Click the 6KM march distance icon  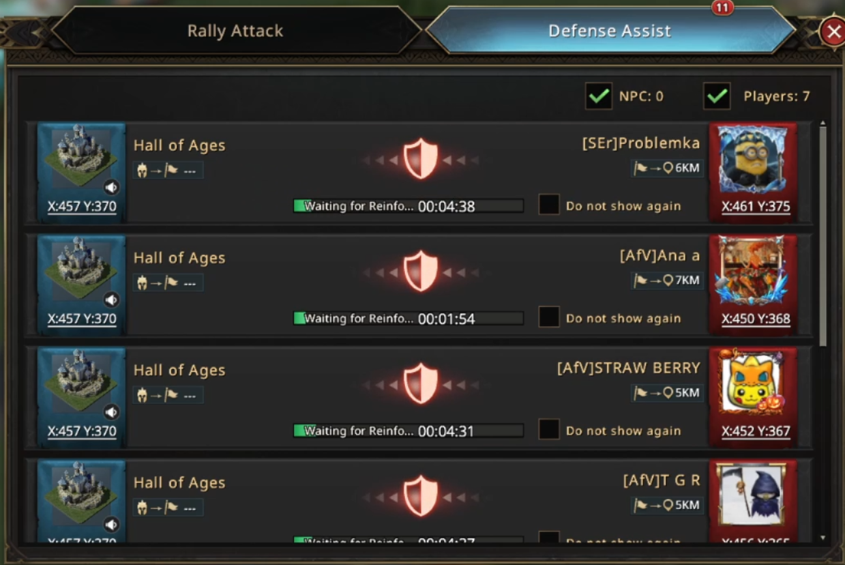coord(668,168)
